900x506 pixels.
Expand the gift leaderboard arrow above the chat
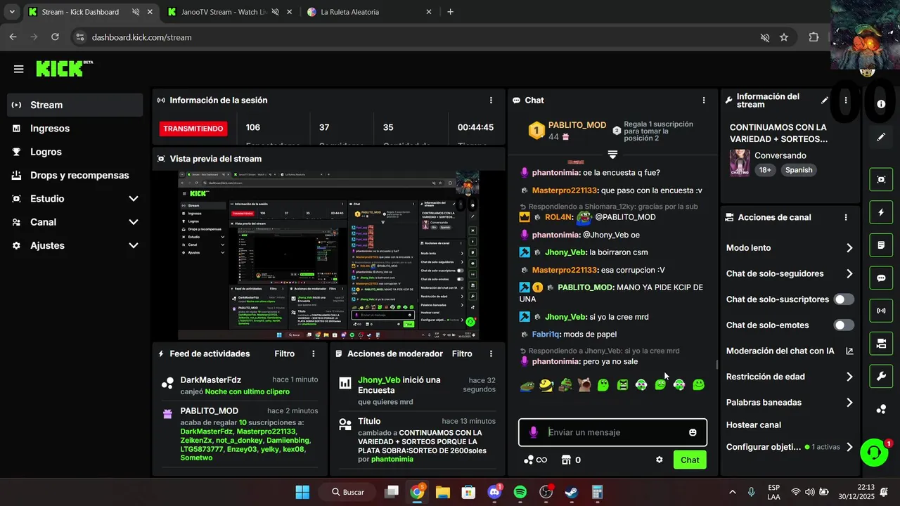(x=612, y=154)
